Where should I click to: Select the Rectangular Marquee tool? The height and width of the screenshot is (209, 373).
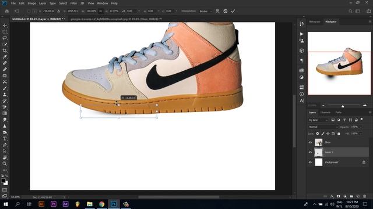[x=5, y=32]
